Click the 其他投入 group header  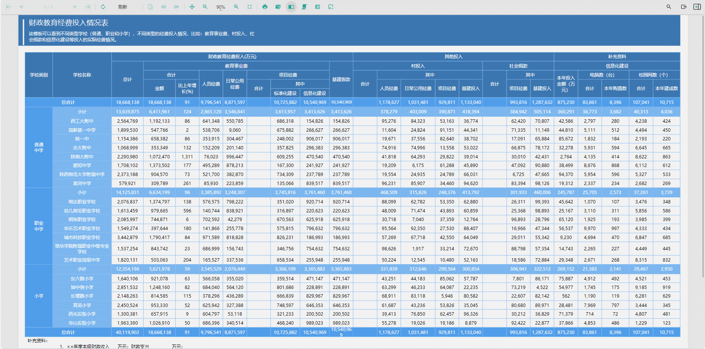[454, 57]
